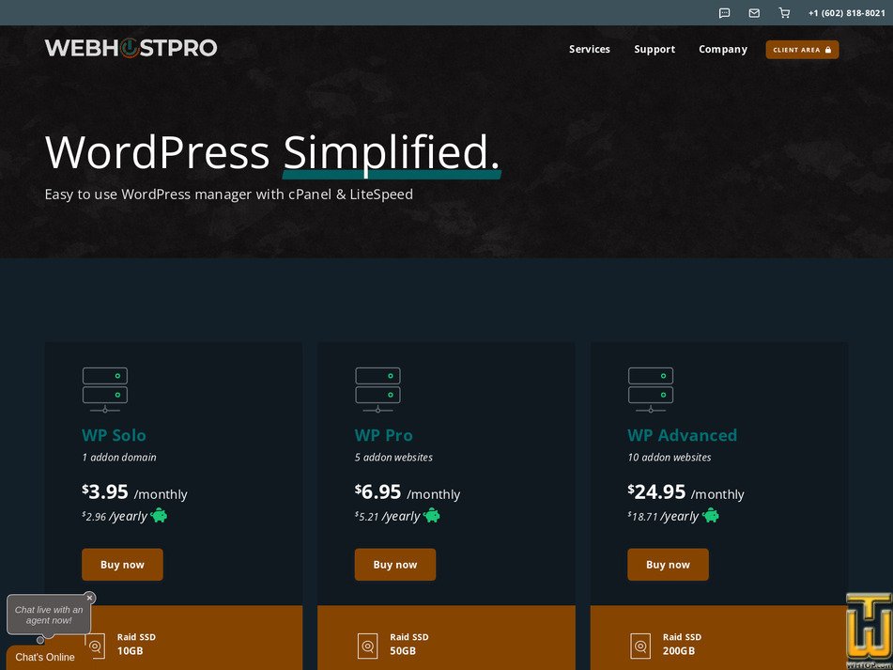Screen dimensions: 893x670
Task: Open the Client Area
Action: [x=802, y=49]
